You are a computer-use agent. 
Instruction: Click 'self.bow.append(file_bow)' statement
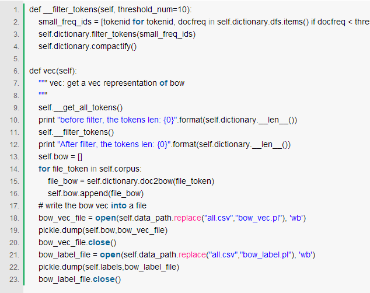pos(95,193)
